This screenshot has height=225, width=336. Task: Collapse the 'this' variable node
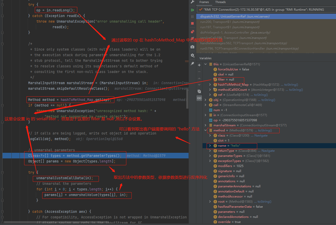point(206,64)
